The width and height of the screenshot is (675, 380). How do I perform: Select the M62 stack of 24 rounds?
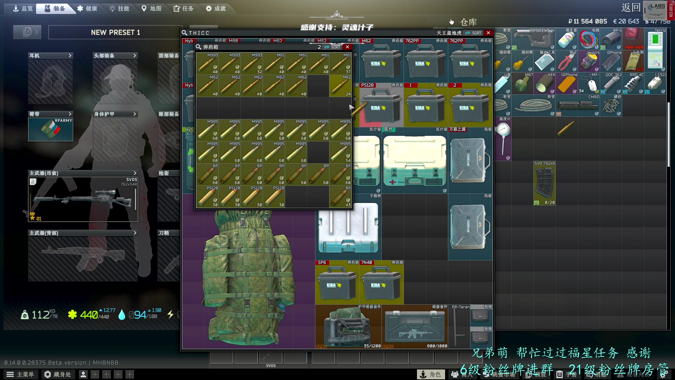click(340, 85)
